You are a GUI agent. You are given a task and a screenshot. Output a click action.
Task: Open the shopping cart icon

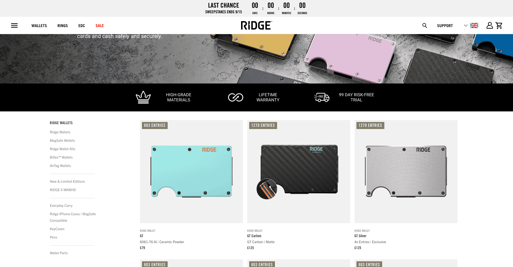(499, 25)
